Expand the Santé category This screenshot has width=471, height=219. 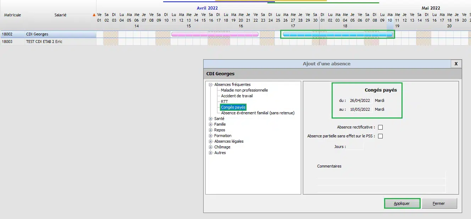point(211,119)
